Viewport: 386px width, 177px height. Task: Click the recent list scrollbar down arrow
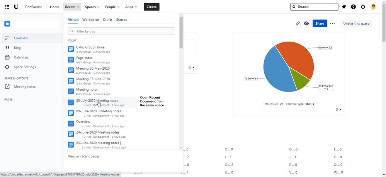(x=181, y=147)
